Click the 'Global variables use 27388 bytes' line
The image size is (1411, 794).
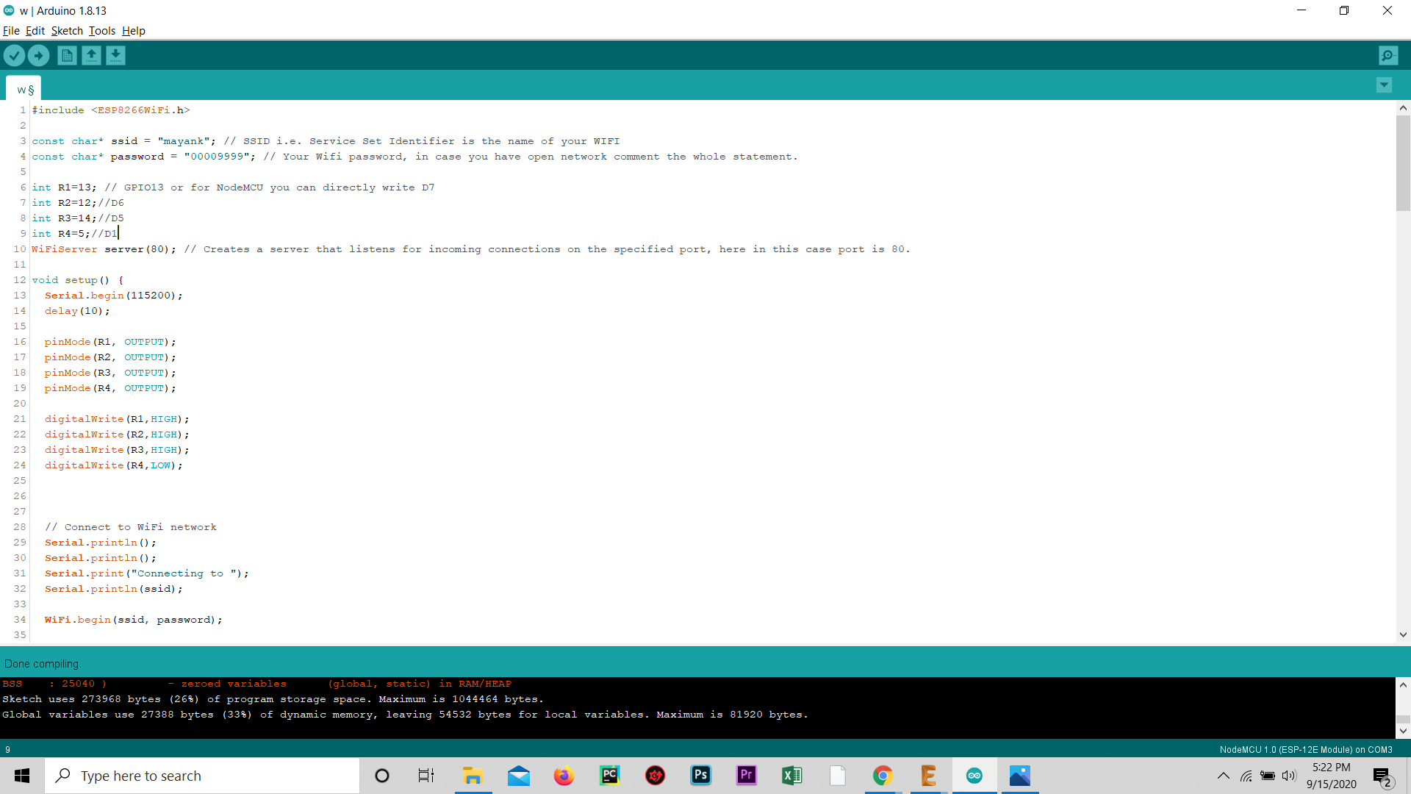coord(405,715)
